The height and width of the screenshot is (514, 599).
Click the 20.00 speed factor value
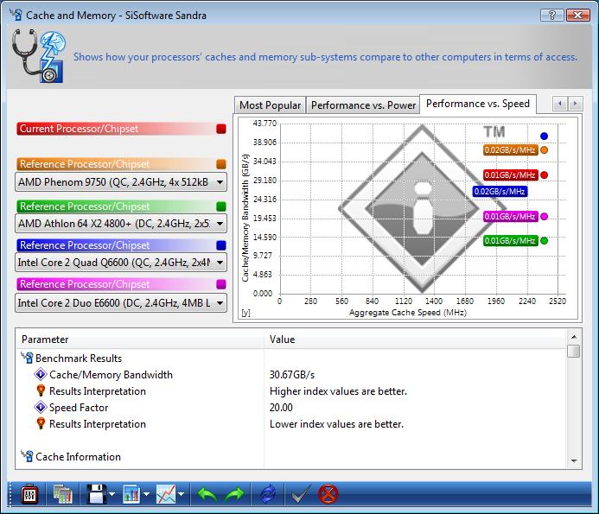click(281, 408)
